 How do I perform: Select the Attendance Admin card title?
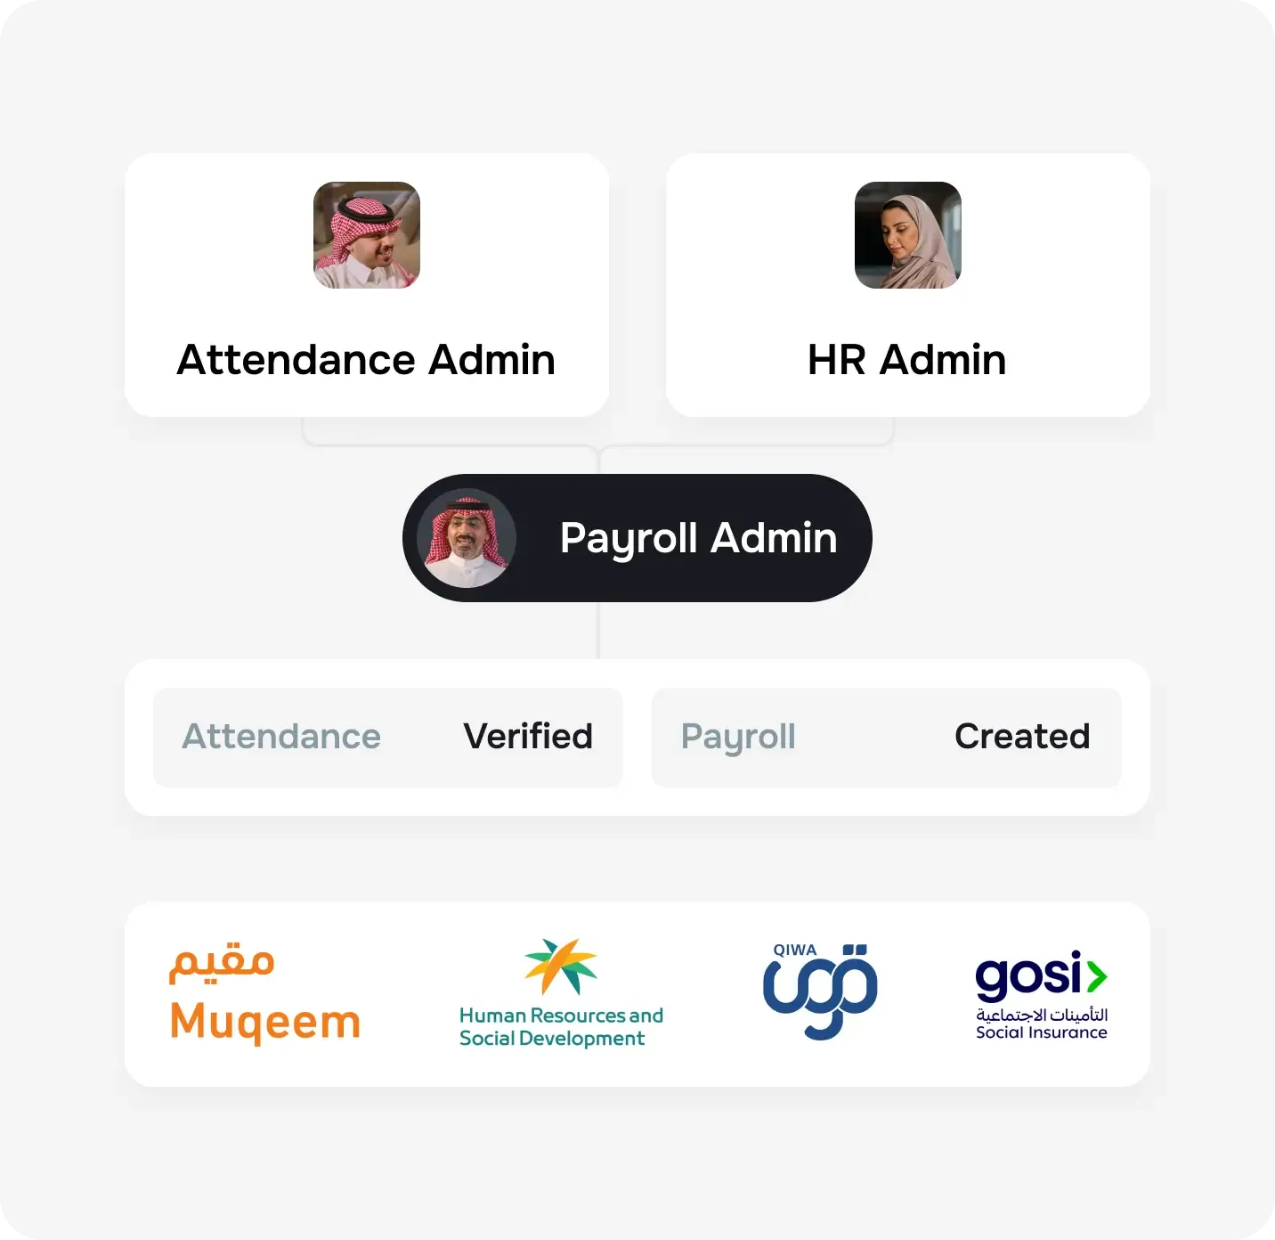tap(366, 360)
